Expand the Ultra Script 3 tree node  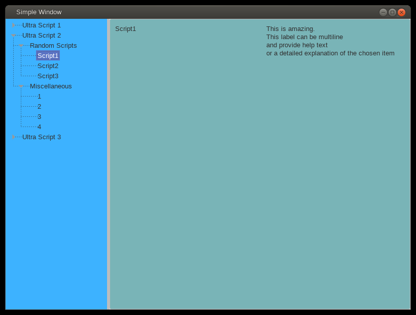click(x=14, y=137)
